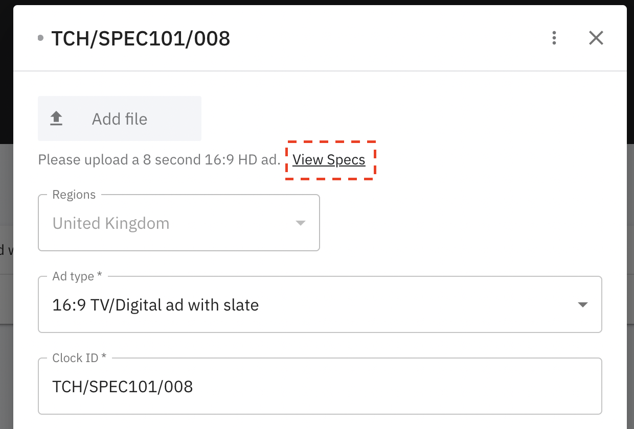Open the 16:9 TV/Digital ad with slate selector
The width and height of the screenshot is (634, 429).
[x=155, y=305]
